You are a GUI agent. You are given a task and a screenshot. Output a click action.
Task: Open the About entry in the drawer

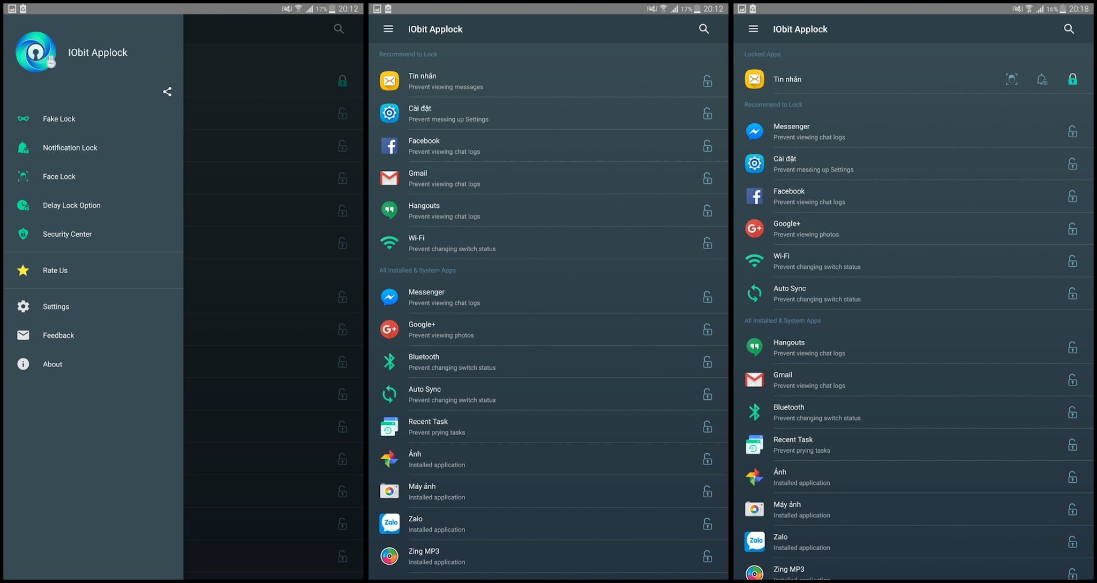[93, 364]
